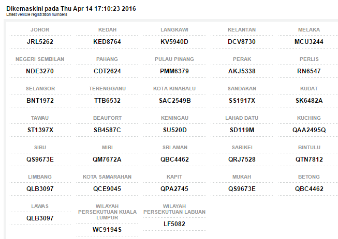
Task: Click Labuan registration LF5082
Action: coord(174,224)
